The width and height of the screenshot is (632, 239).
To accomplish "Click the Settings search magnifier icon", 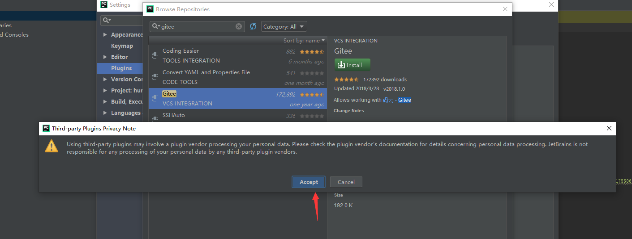I will pos(107,20).
